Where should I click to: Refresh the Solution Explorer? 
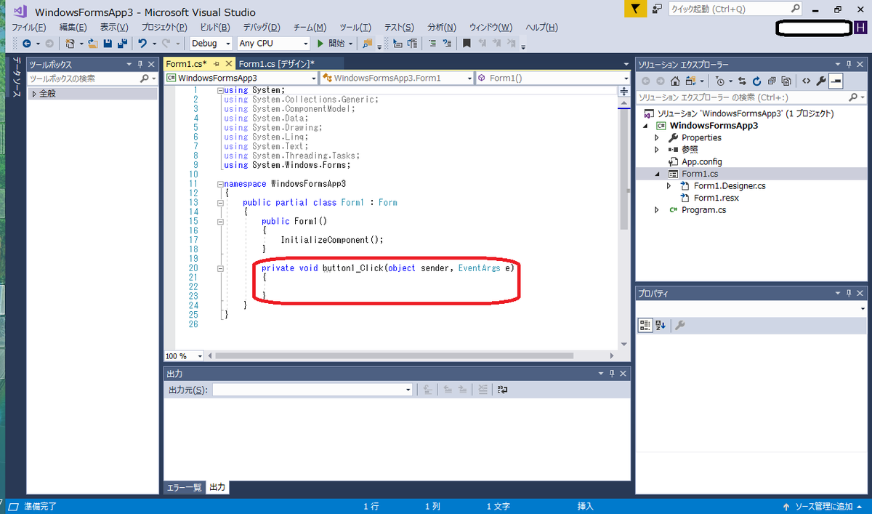point(756,81)
